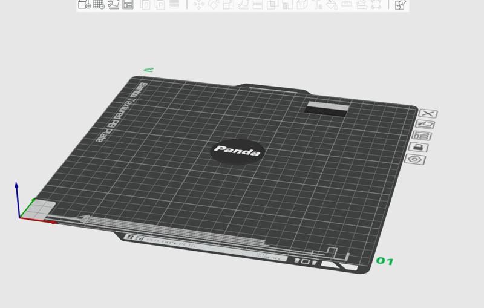Click the Add plate grid icon
The width and height of the screenshot is (484, 308).
[x=99, y=4]
